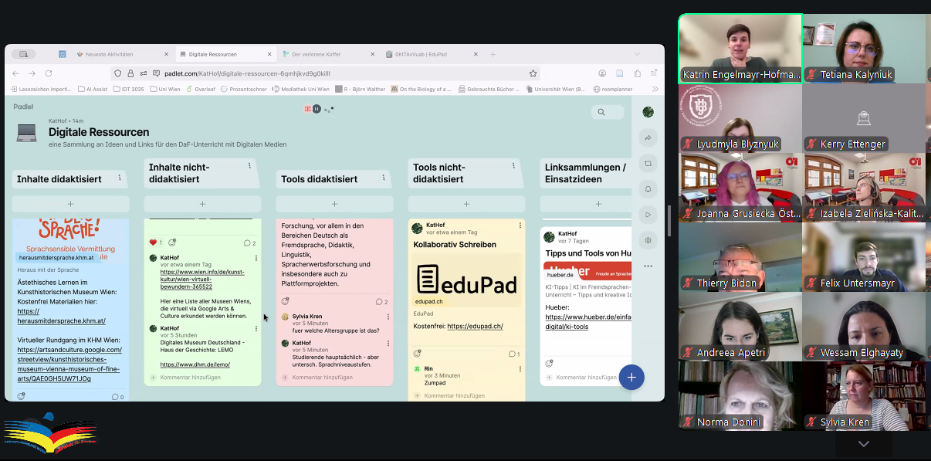Bookmark page with the star icon
The image size is (931, 461).
(x=533, y=73)
